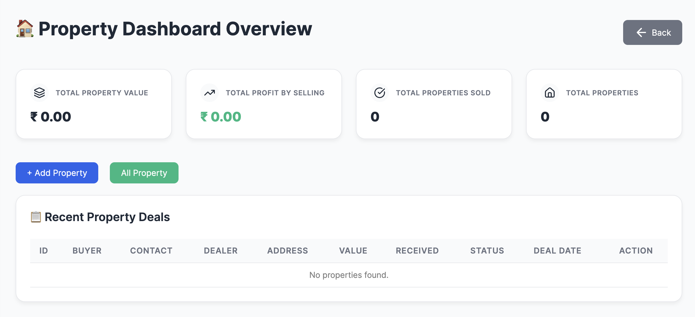Click the Address column header

click(x=288, y=251)
